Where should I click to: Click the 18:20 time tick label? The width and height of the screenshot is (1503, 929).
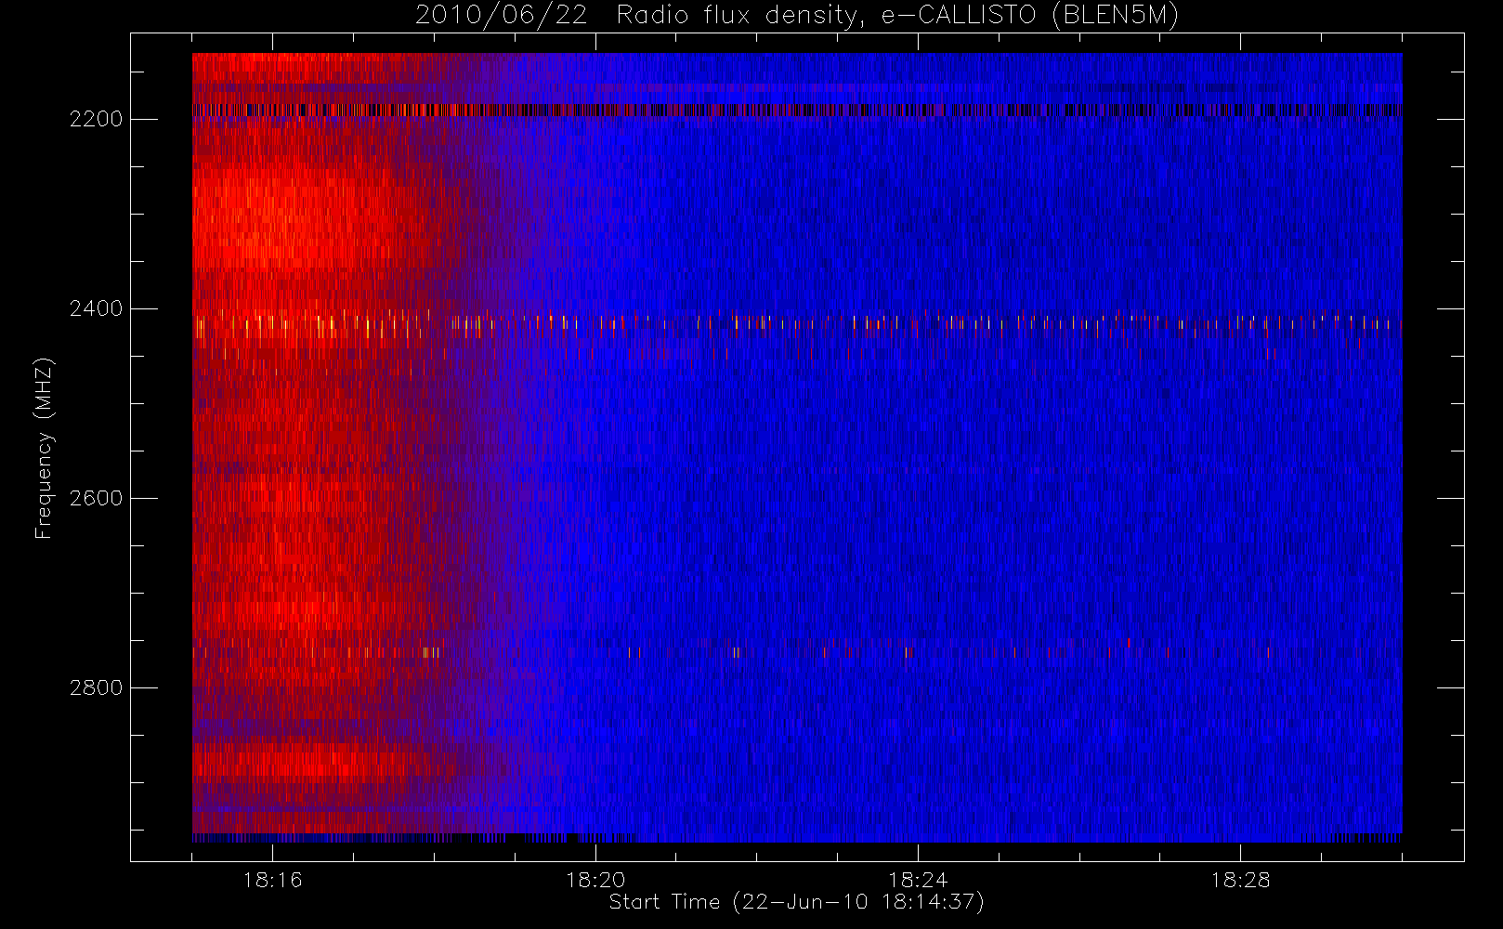(x=595, y=880)
